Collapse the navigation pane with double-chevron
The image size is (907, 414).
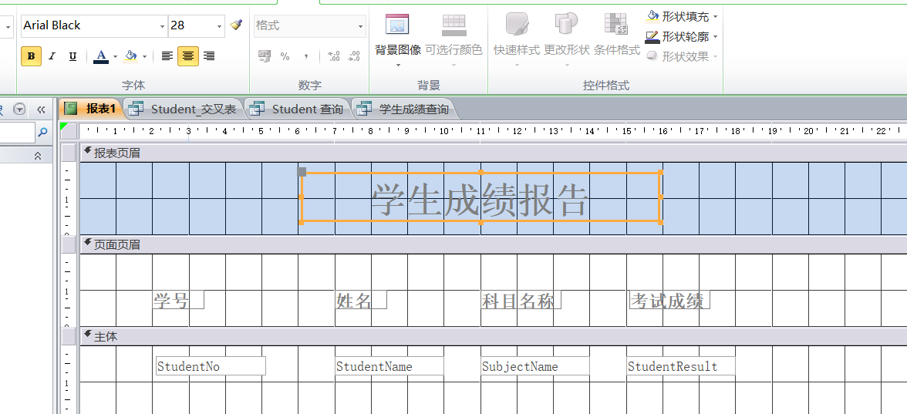point(41,109)
